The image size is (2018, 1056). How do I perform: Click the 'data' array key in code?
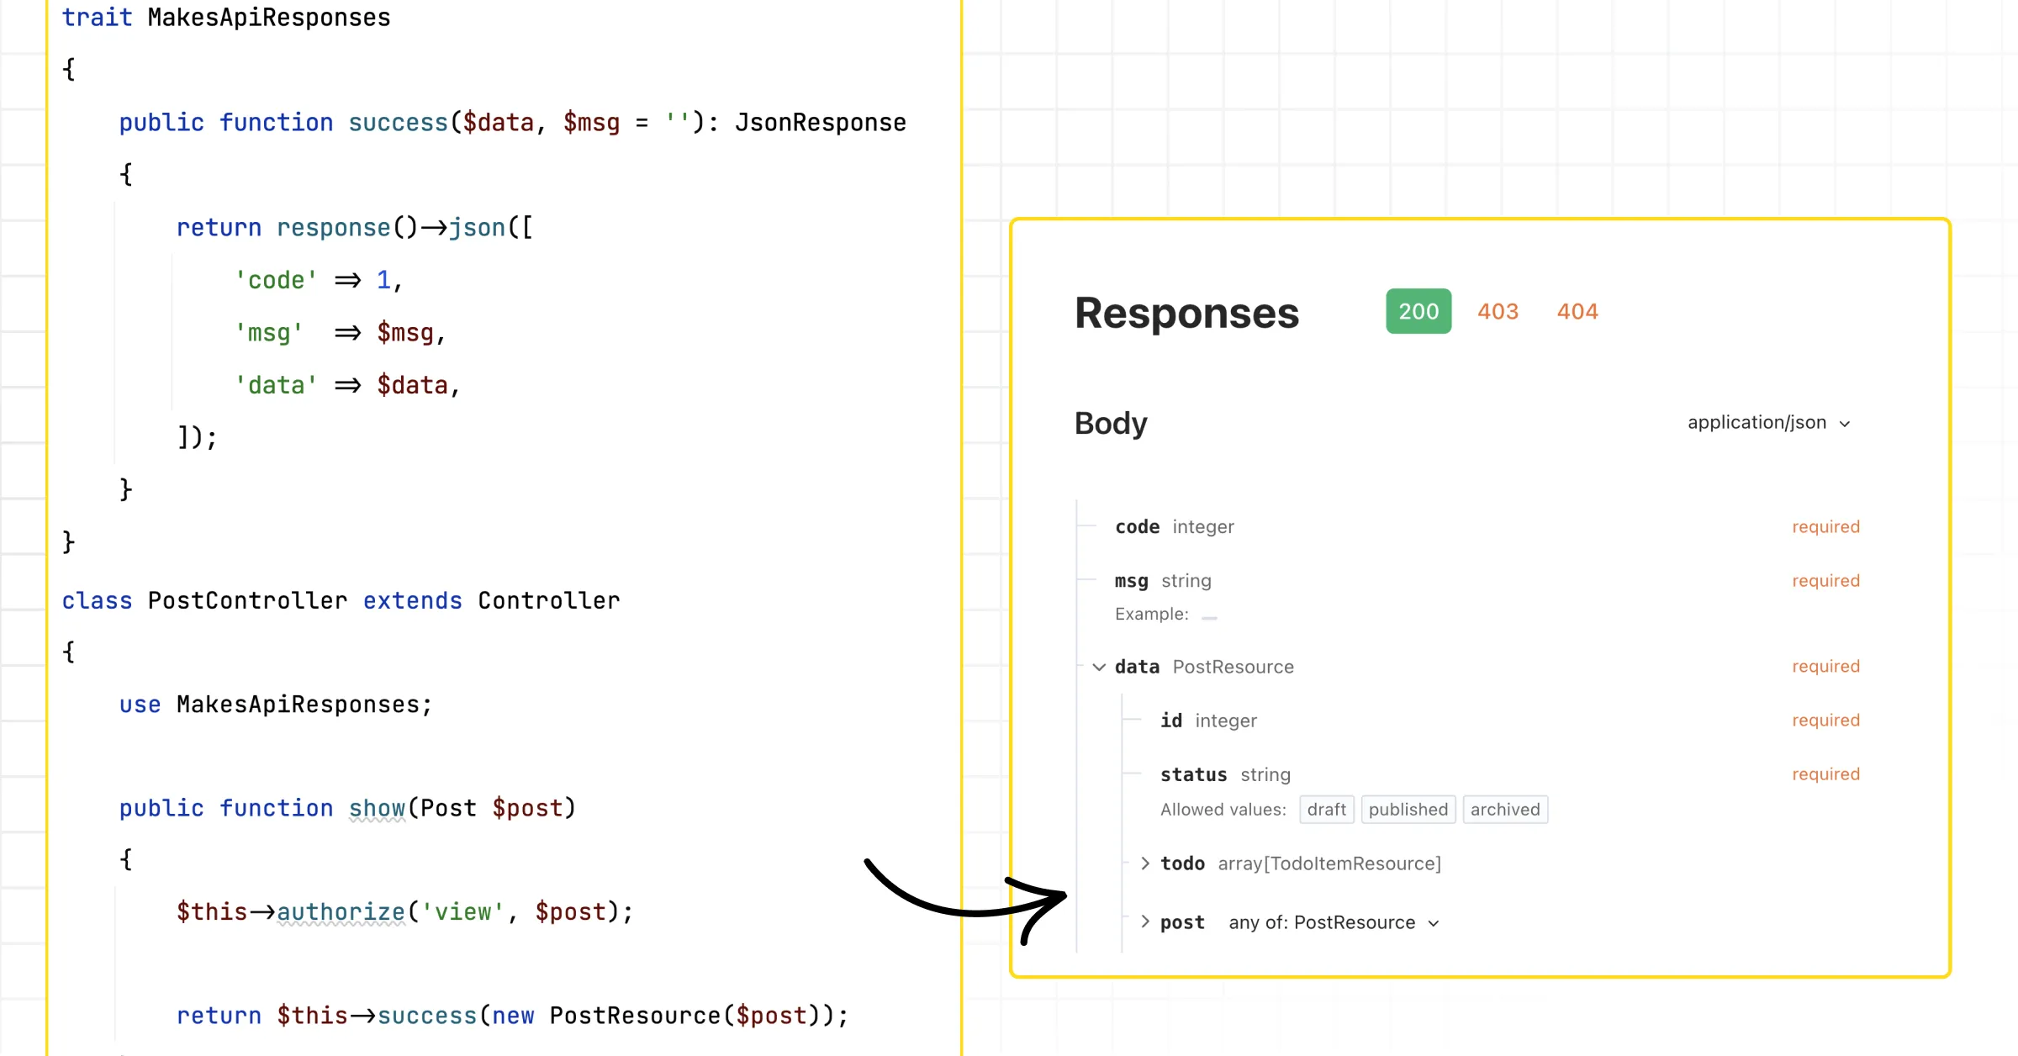point(277,385)
